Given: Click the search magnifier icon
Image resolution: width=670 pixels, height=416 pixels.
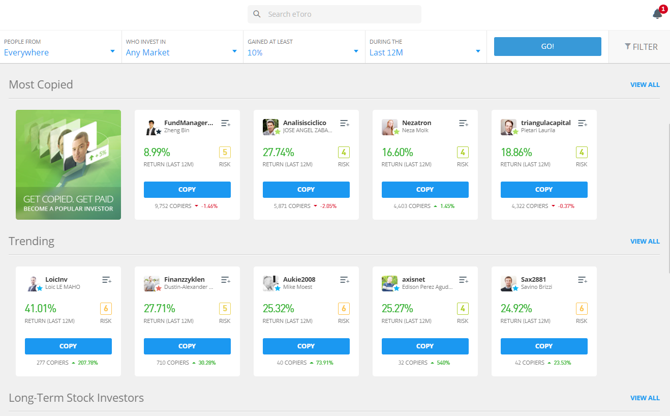Looking at the screenshot, I should tap(257, 14).
